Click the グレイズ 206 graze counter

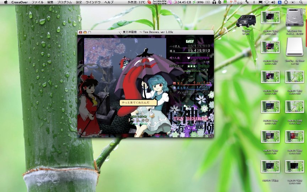[193, 92]
